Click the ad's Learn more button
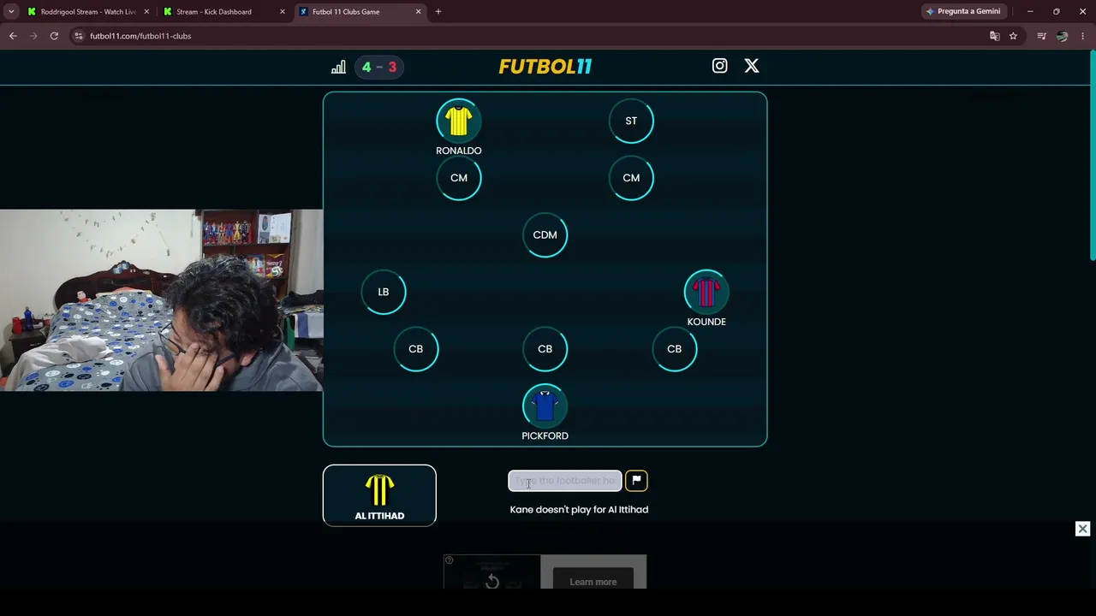 593,582
